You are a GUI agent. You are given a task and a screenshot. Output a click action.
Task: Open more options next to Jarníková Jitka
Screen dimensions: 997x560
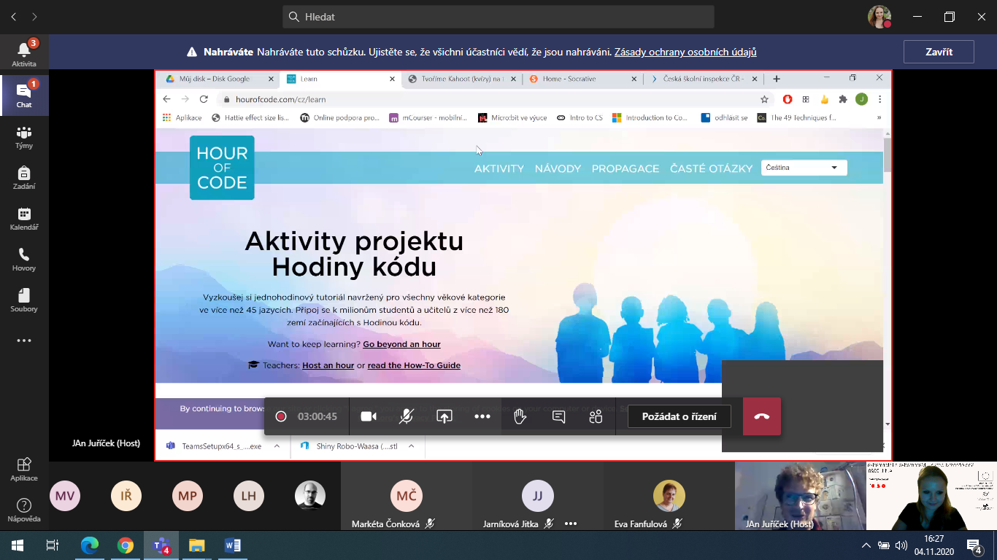click(571, 524)
